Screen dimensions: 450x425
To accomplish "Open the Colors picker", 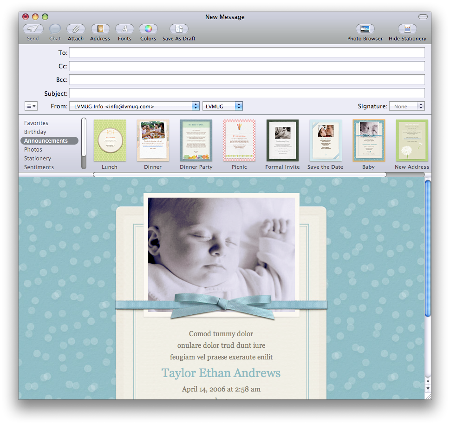I will [148, 28].
